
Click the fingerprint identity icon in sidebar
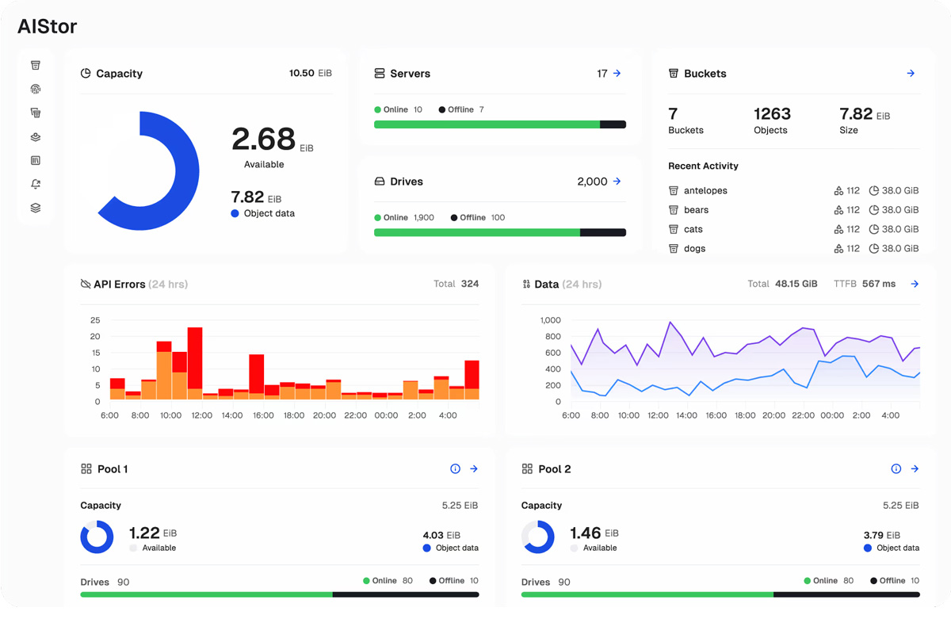(x=36, y=90)
